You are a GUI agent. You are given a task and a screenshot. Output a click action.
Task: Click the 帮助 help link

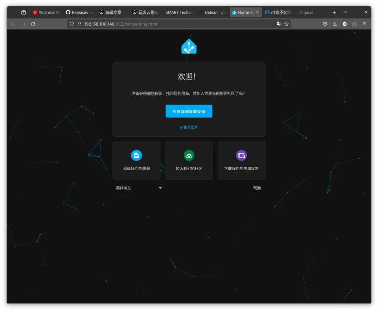coord(257,188)
